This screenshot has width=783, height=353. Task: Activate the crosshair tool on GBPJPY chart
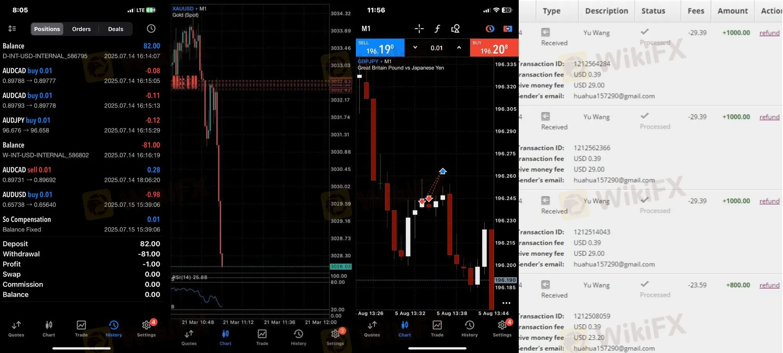pyautogui.click(x=419, y=29)
